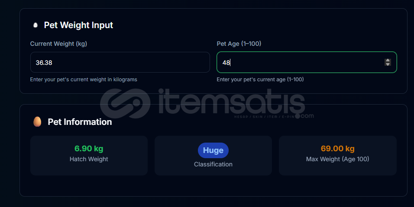The width and height of the screenshot is (414, 207).
Task: Click the 6.90 kg hatch weight value
Action: pos(89,149)
